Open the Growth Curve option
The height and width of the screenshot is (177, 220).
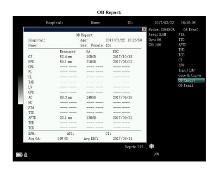189,75
